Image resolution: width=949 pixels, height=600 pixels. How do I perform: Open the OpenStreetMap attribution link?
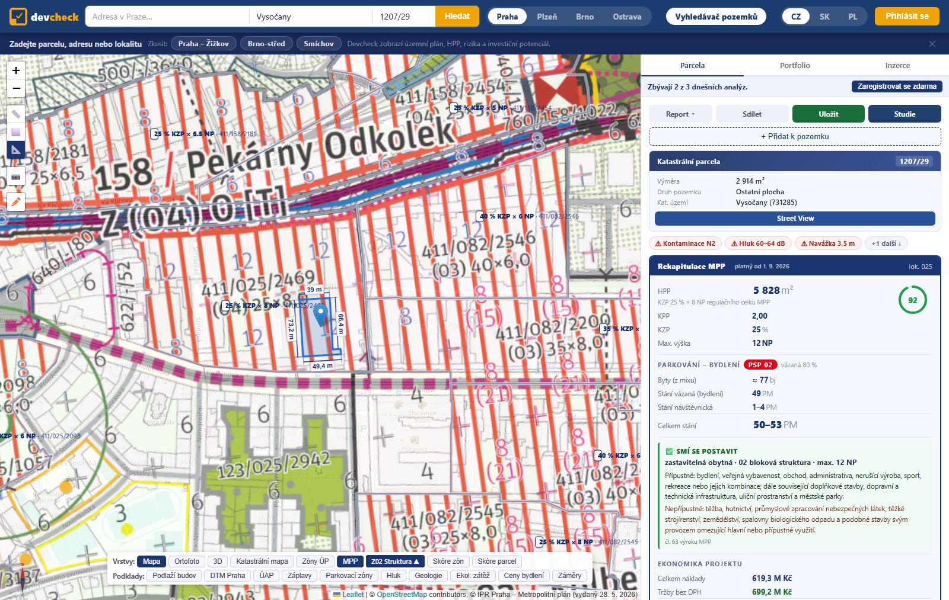coord(402,595)
